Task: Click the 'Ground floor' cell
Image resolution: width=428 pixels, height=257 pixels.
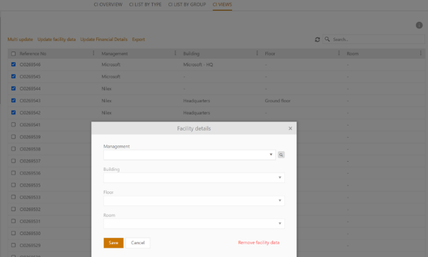Action: tap(277, 100)
